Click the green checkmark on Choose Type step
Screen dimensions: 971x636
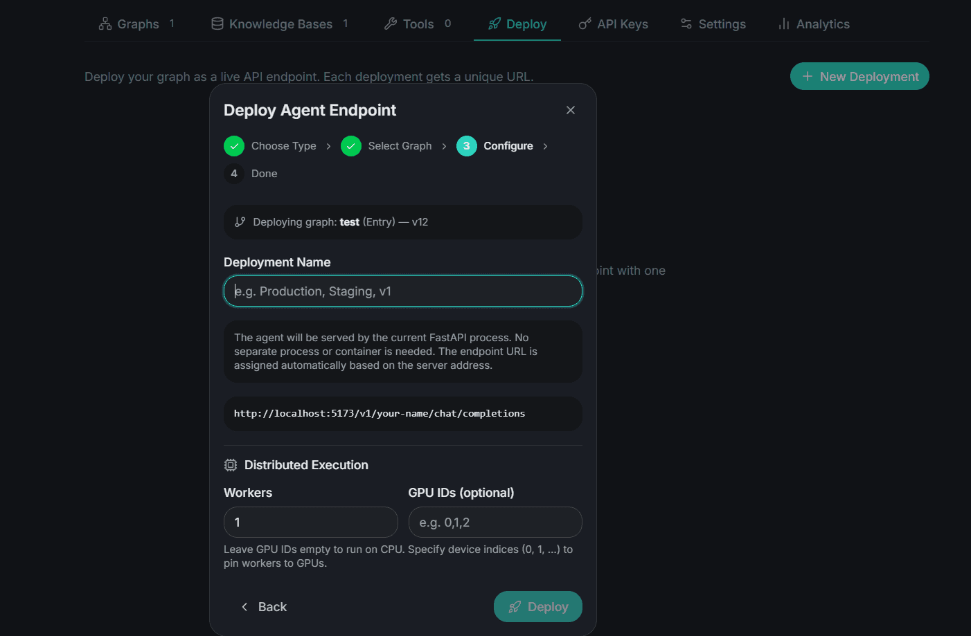[234, 146]
